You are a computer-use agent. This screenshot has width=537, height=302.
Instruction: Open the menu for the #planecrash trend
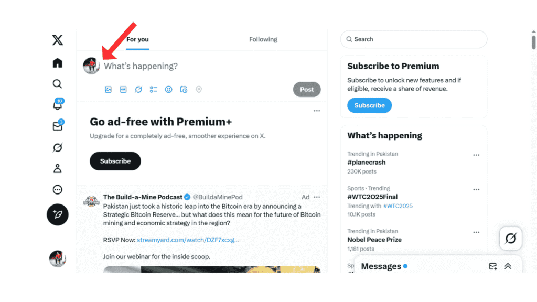476,155
